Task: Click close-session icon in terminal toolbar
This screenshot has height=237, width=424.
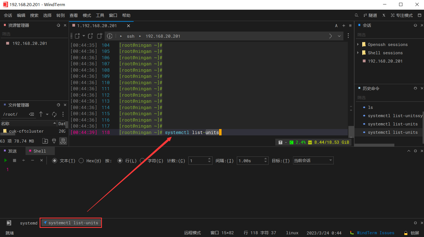Action: coord(90,36)
